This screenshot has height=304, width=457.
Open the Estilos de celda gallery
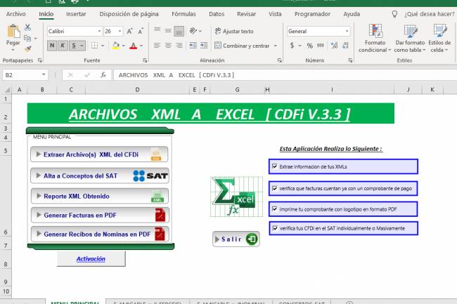point(439,38)
